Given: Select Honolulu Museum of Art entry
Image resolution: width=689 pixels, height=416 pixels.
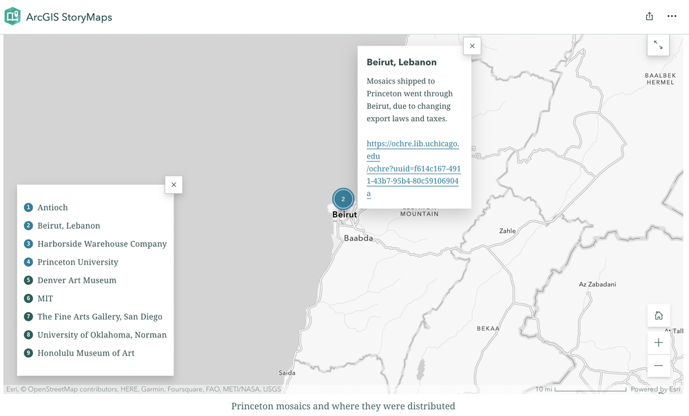Looking at the screenshot, I should 79,353.
